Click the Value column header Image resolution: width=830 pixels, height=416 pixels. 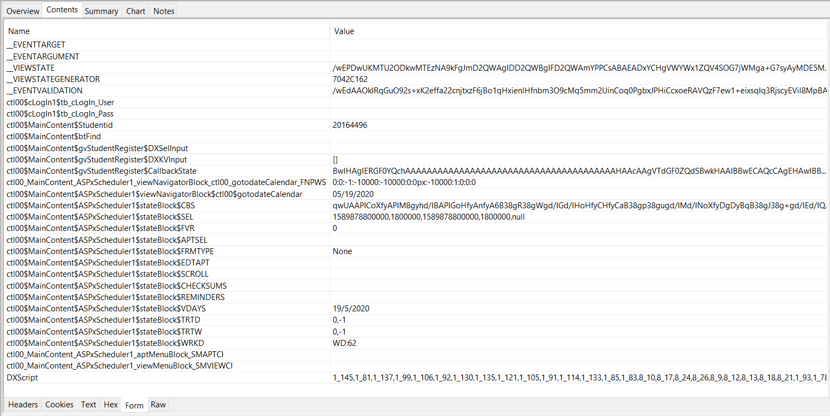pos(578,31)
